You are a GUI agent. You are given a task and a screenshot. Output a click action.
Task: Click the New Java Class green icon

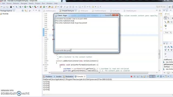pyautogui.click(x=44, y=7)
